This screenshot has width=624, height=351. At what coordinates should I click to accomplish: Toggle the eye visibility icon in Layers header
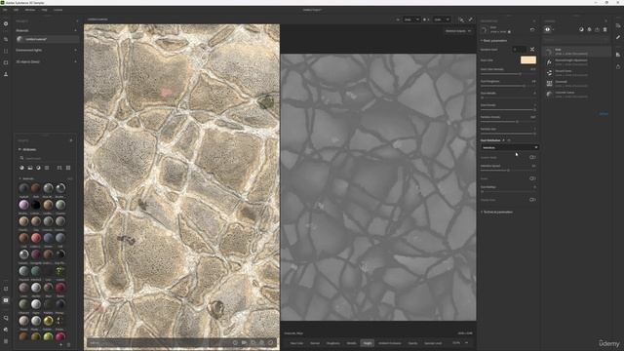[x=548, y=29]
